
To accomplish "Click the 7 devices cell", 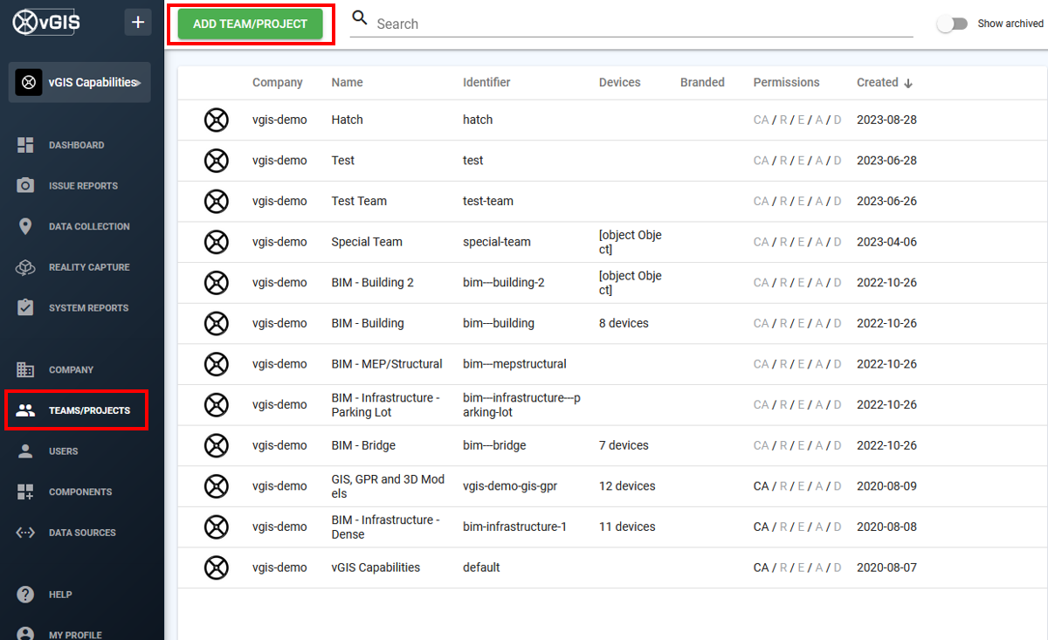I will point(624,445).
